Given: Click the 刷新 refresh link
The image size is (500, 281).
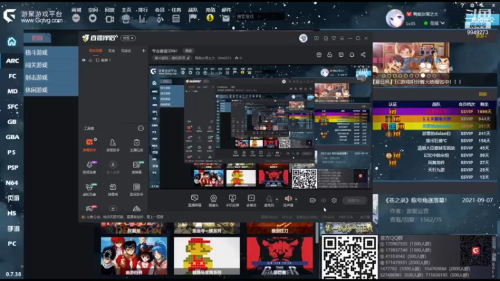Looking at the screenshot, I should point(482,94).
